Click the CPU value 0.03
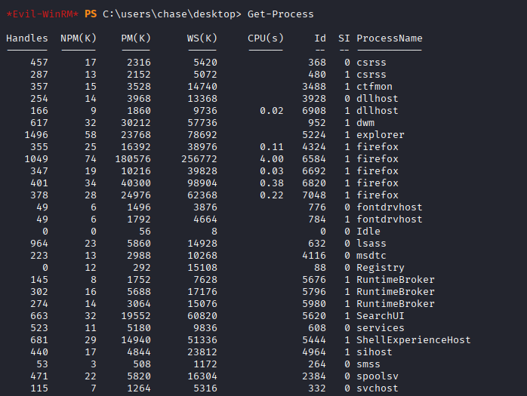The height and width of the screenshot is (396, 527). point(272,171)
